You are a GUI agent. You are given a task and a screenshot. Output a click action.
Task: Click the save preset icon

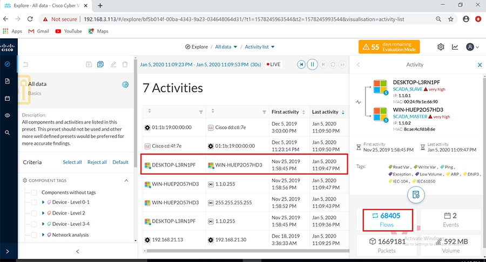point(89,64)
